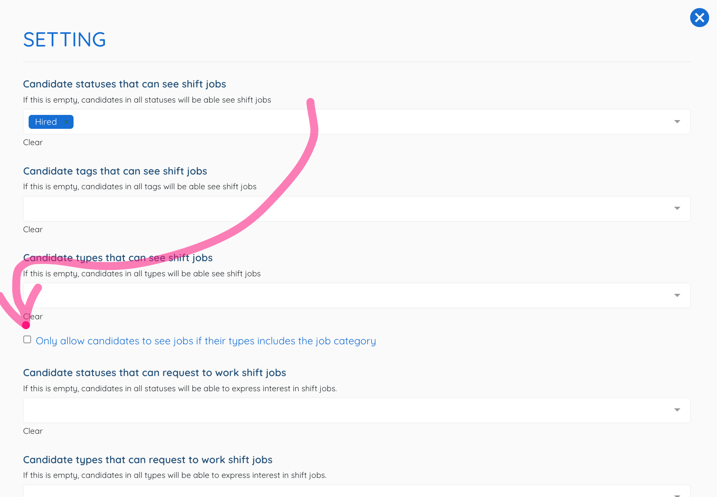The image size is (717, 497).
Task: Open dropdown for statuses that can request shift jobs
Action: (677, 410)
